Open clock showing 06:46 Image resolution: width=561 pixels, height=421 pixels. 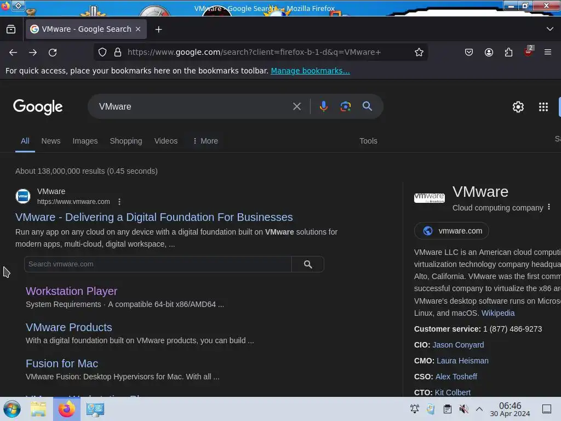click(510, 409)
